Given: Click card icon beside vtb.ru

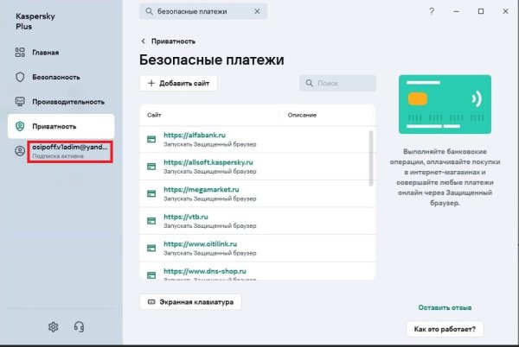Looking at the screenshot, I should pos(151,221).
